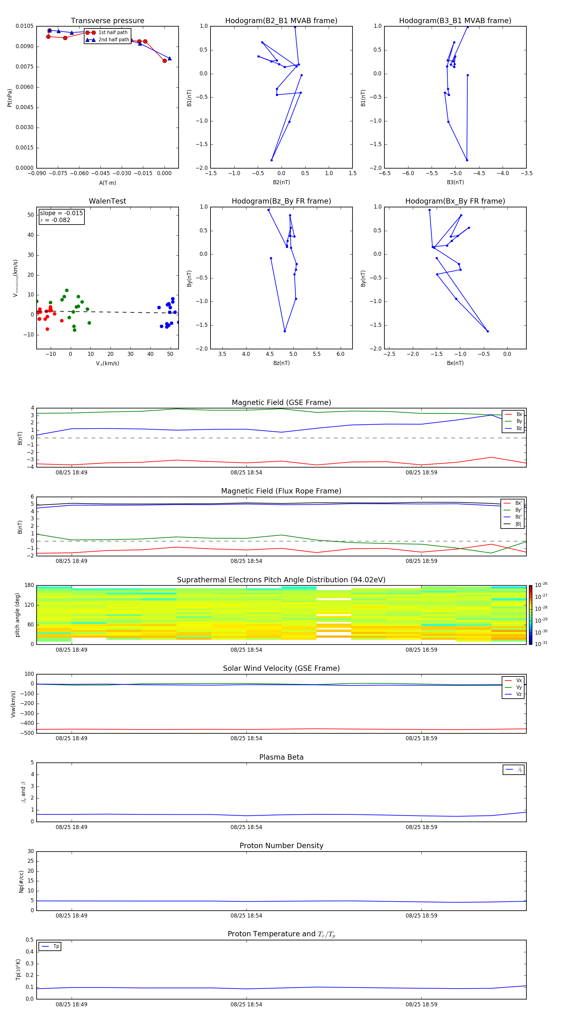This screenshot has width=563, height=1032.
Task: Select the "2nd half path" legend entry
Action: [x=107, y=40]
